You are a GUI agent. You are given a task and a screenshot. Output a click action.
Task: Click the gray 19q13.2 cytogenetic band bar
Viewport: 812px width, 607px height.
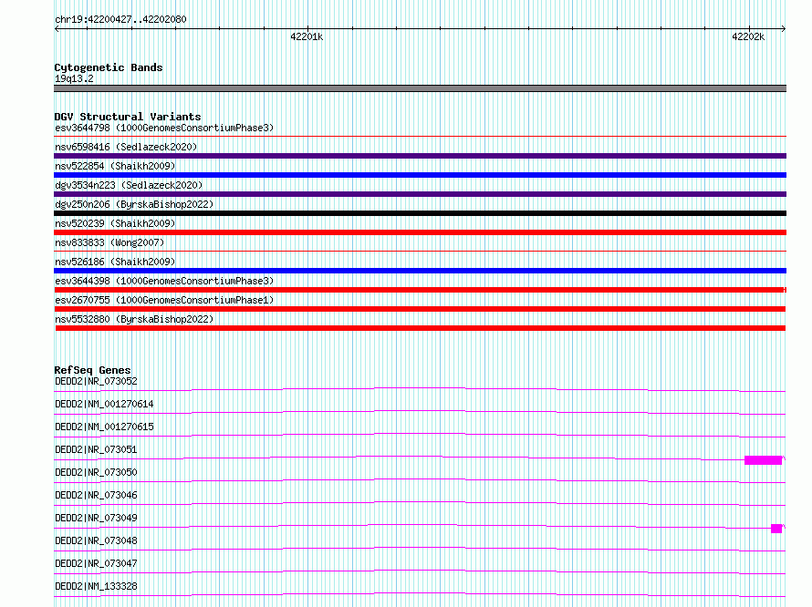(x=420, y=88)
